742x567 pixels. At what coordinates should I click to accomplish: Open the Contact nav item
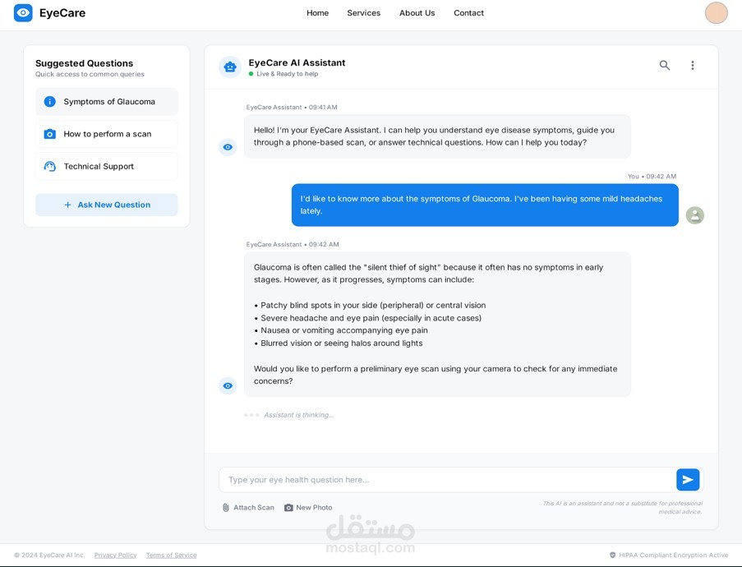coord(468,13)
